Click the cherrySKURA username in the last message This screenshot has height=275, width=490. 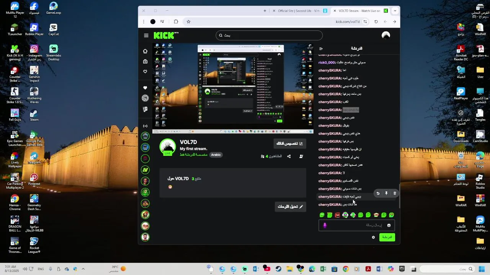coord(330,205)
